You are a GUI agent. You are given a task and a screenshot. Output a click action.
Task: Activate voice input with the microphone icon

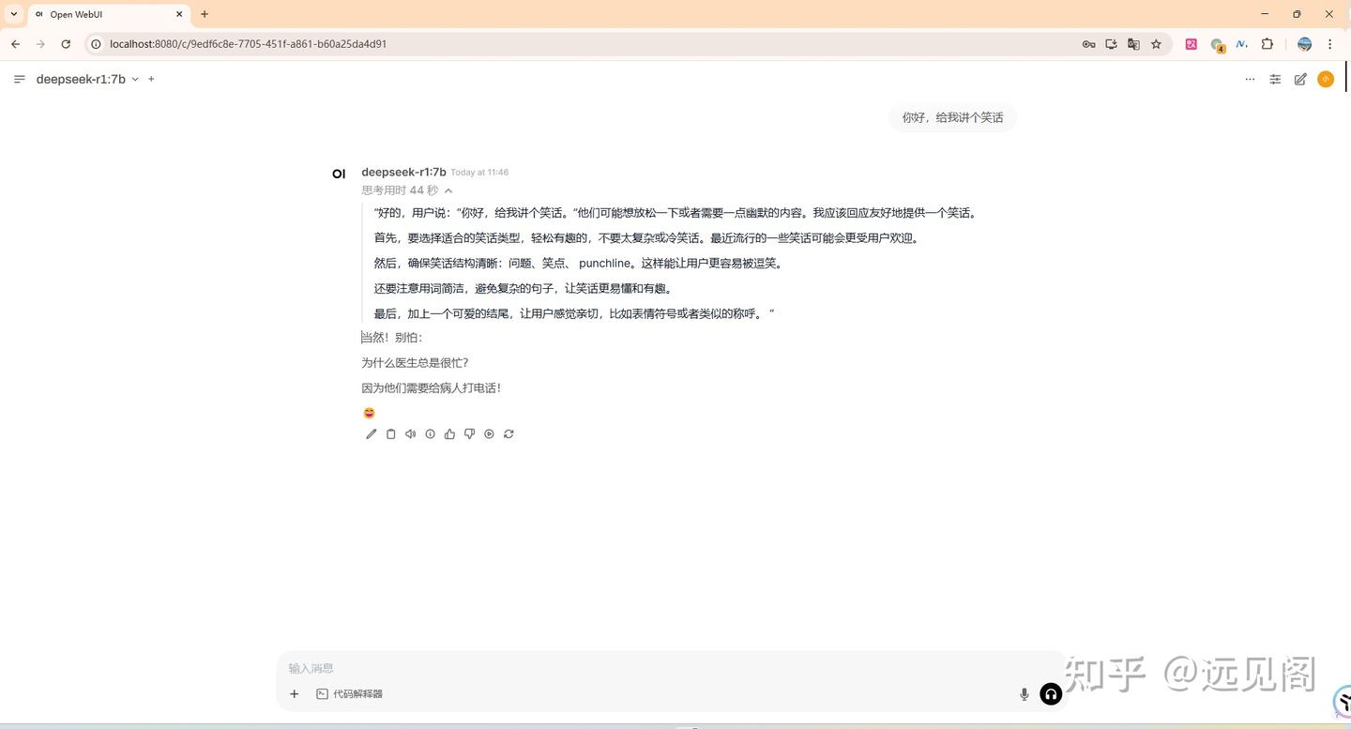point(1024,694)
